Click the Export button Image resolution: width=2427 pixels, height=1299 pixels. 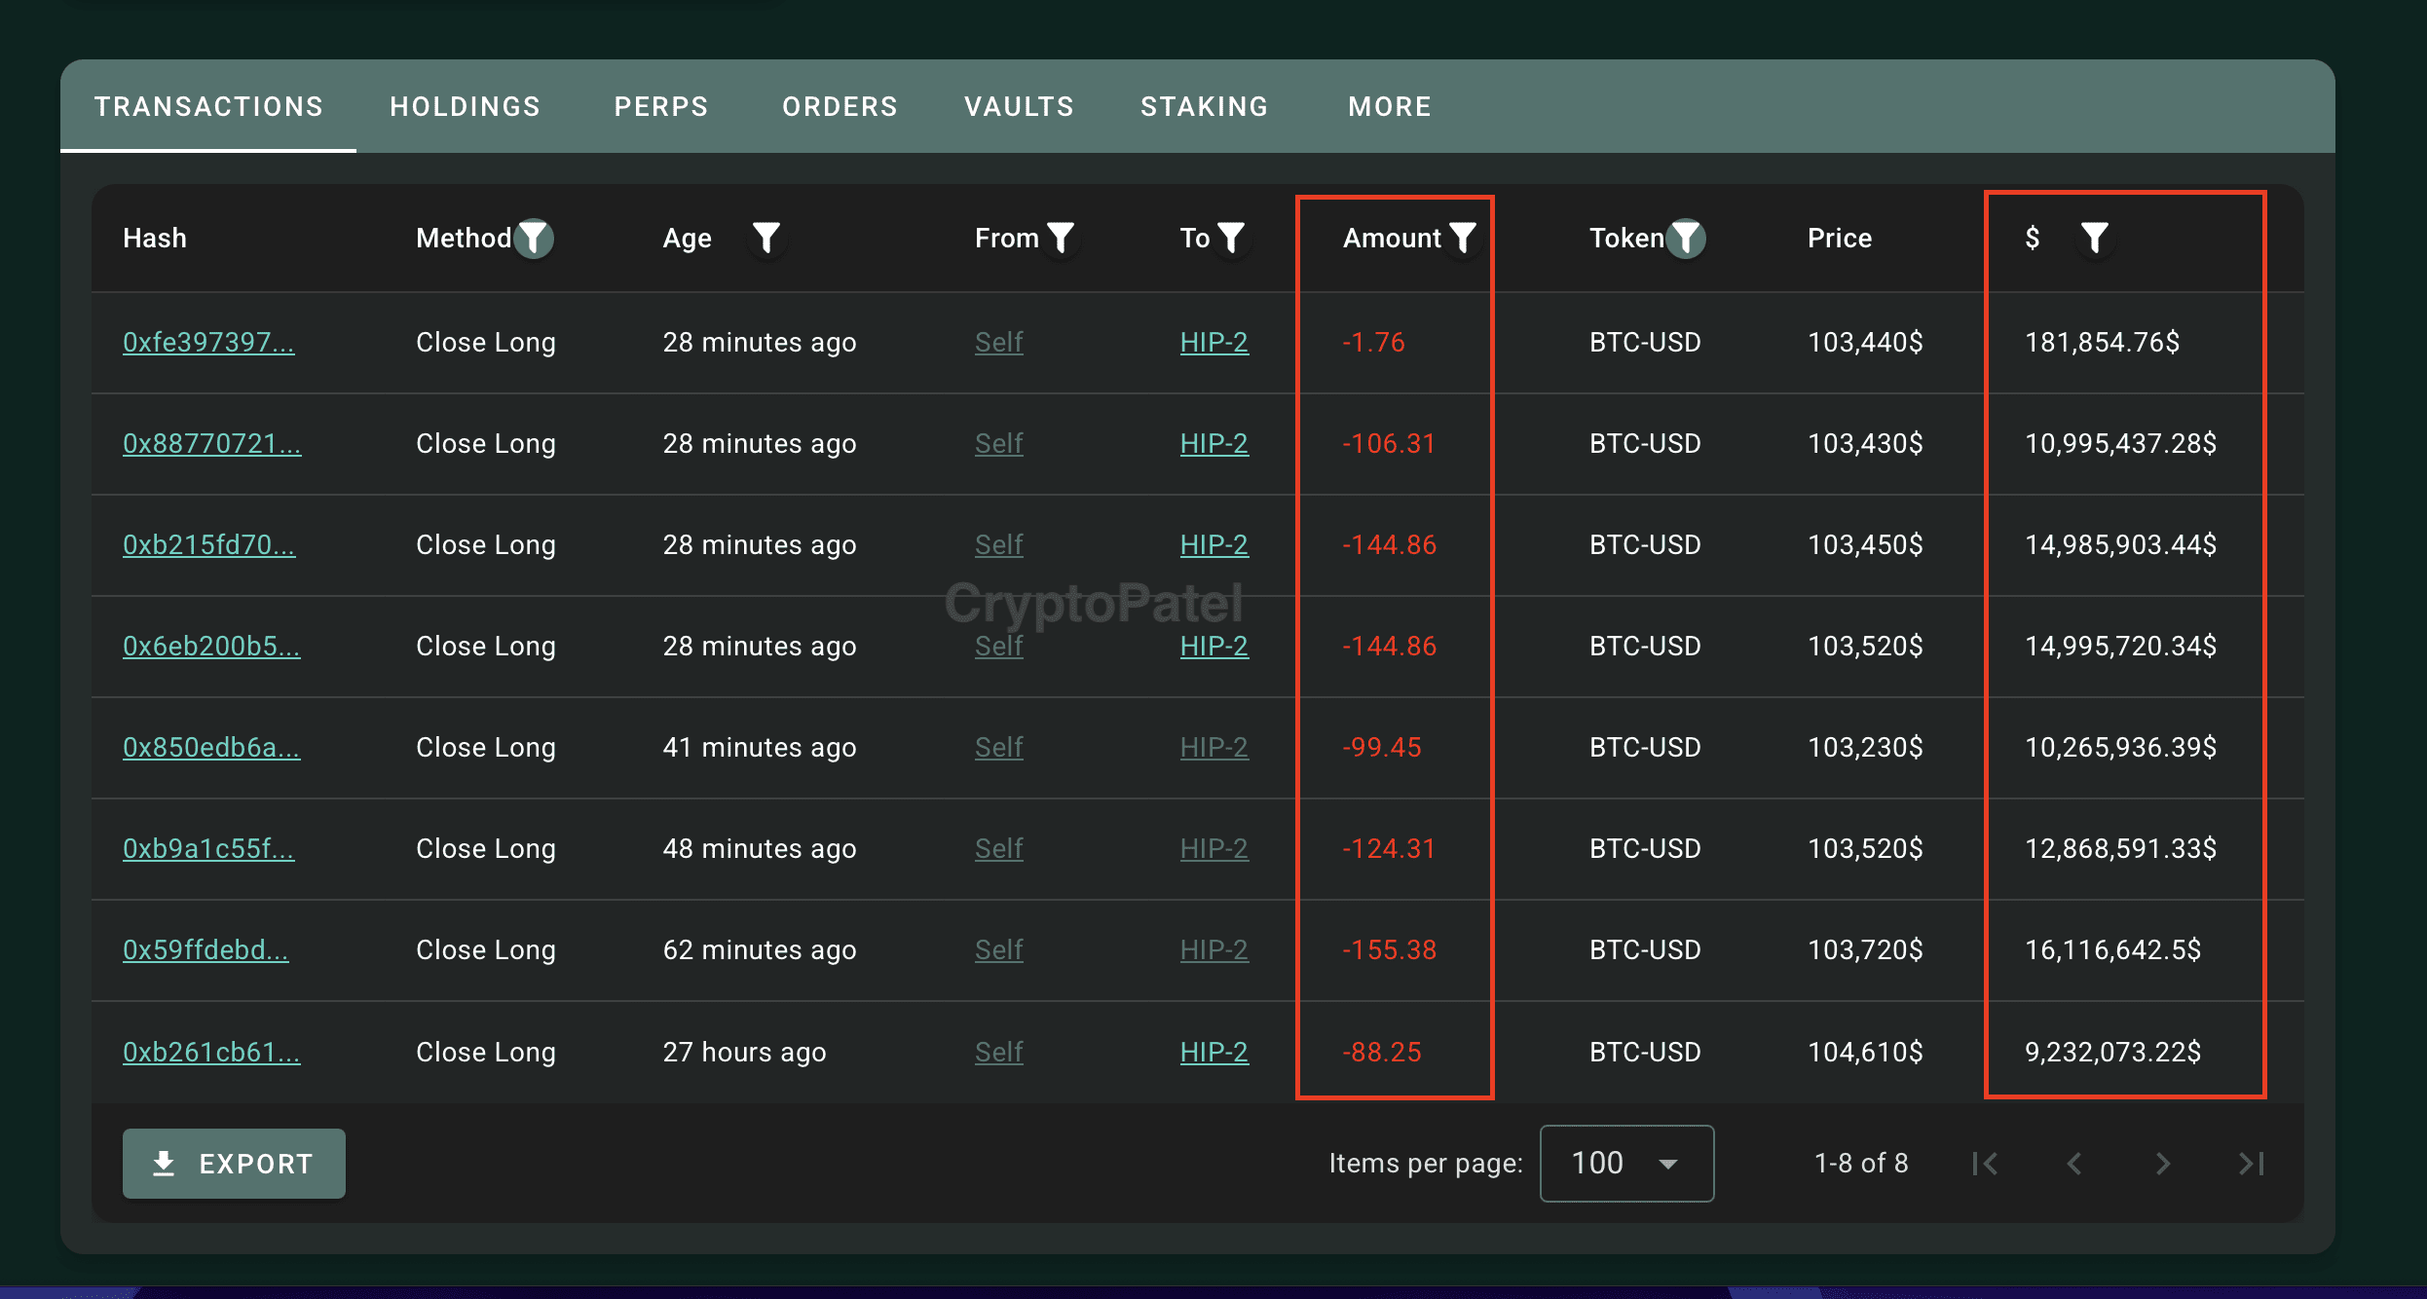point(234,1163)
